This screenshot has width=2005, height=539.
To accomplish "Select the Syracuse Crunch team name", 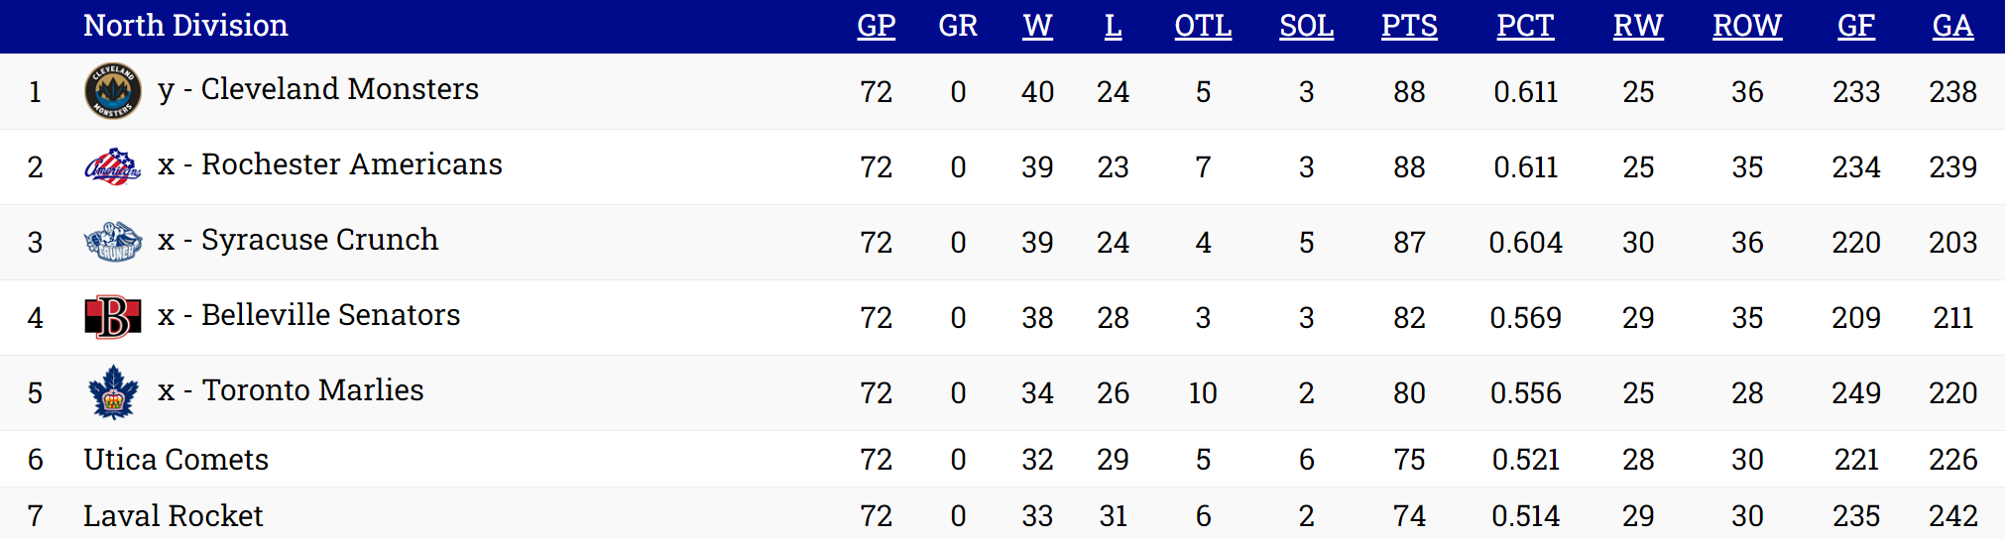I will [319, 240].
